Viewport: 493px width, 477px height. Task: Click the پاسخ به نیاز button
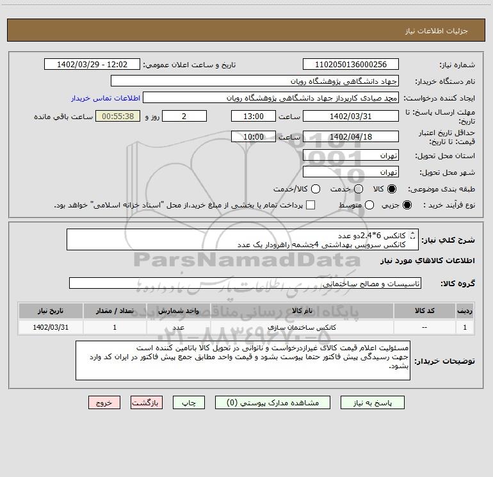tap(372, 403)
